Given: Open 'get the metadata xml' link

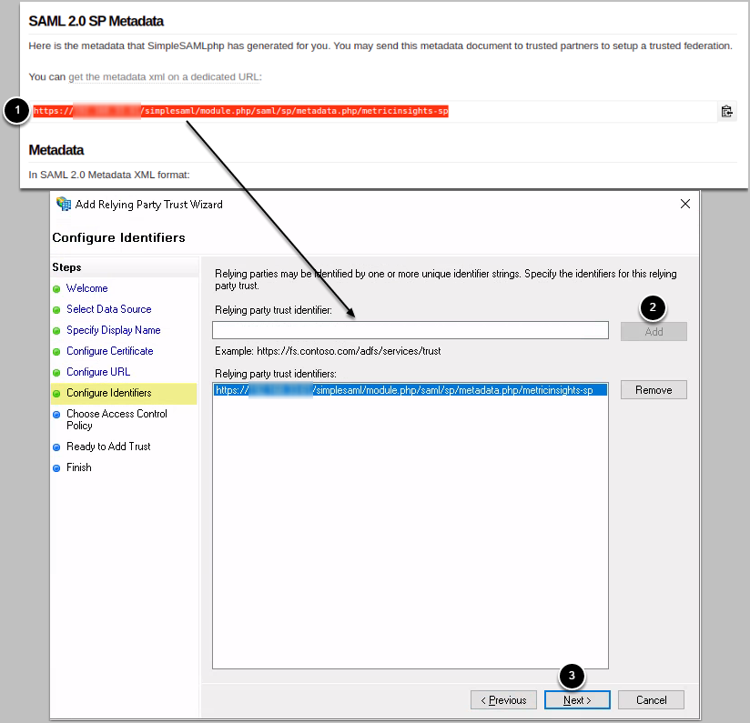Looking at the screenshot, I should pos(165,77).
